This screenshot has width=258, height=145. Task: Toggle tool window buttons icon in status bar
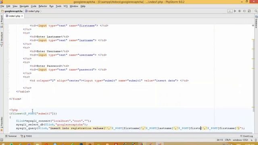pyautogui.click(x=2, y=140)
